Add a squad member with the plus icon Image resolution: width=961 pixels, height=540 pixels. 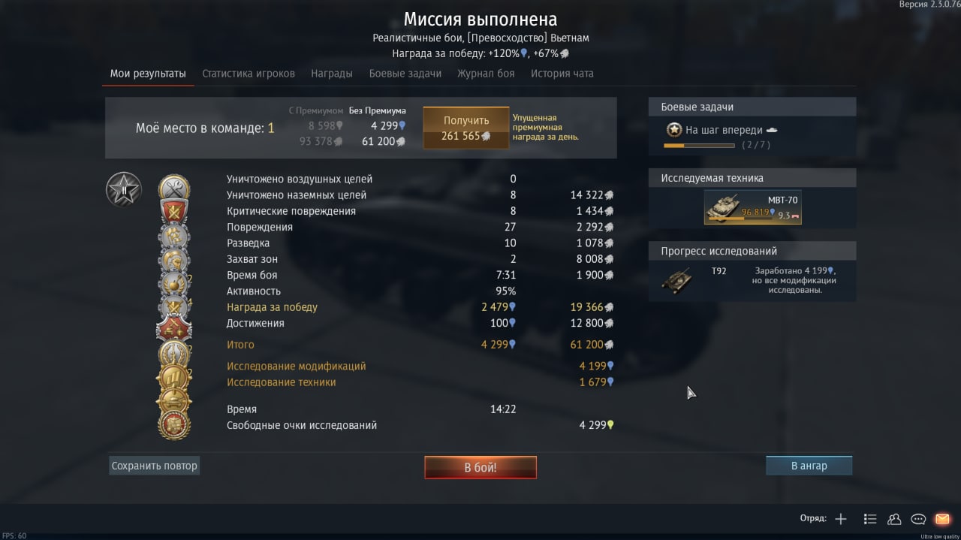(841, 519)
